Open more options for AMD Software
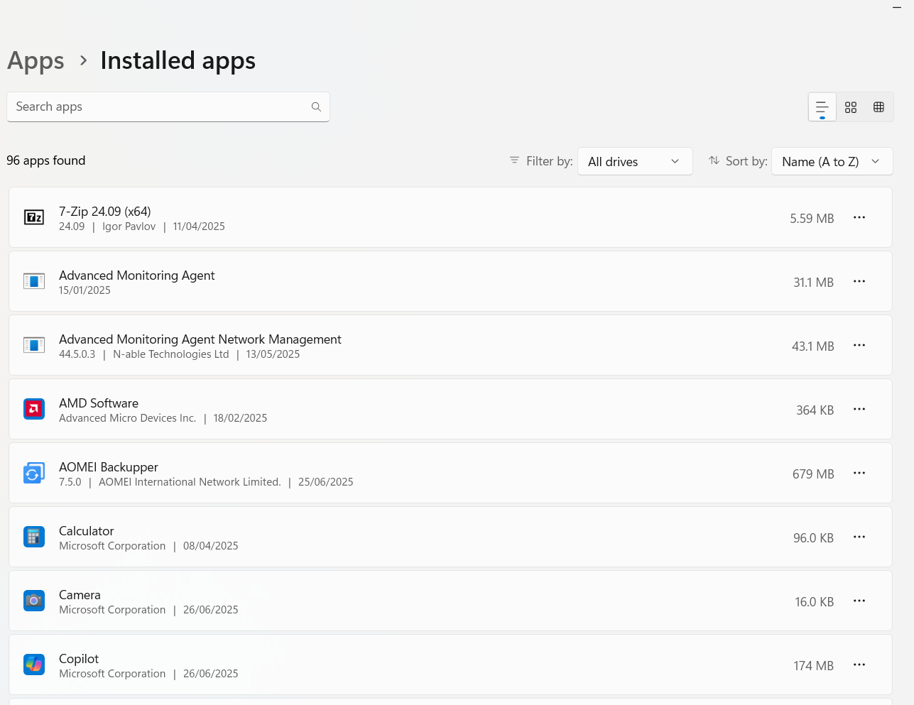Viewport: 914px width, 705px height. click(859, 409)
